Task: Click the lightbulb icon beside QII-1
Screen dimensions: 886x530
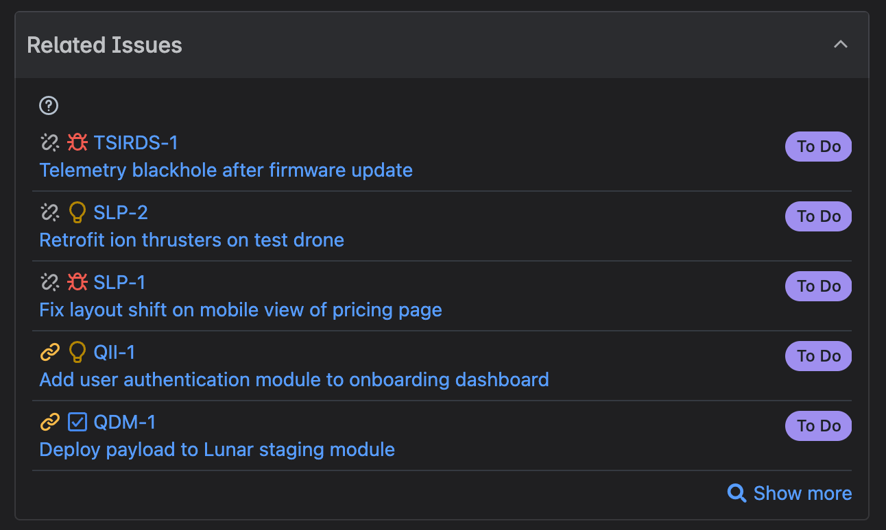Action: pos(77,352)
